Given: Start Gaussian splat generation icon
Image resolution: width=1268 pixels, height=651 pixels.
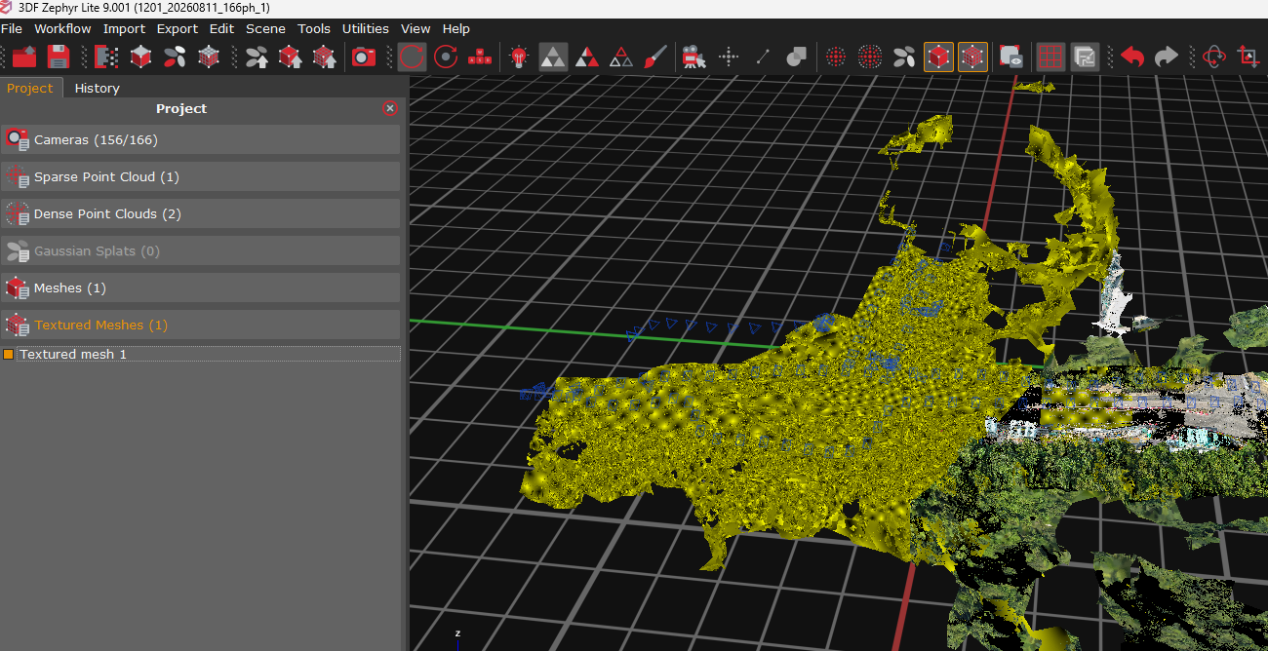Looking at the screenshot, I should (176, 57).
